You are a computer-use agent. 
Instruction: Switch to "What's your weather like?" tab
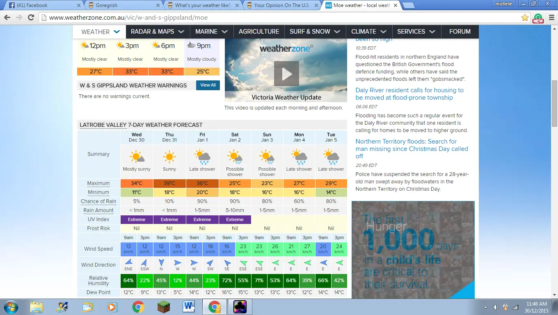203,5
